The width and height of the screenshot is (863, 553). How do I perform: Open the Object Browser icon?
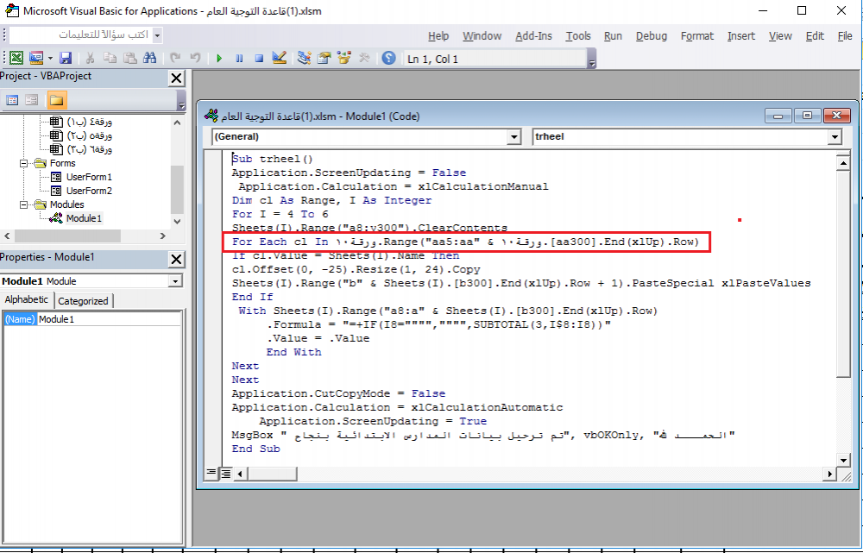(344, 58)
